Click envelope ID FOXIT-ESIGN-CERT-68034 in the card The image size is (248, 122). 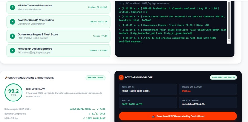pos(136,91)
